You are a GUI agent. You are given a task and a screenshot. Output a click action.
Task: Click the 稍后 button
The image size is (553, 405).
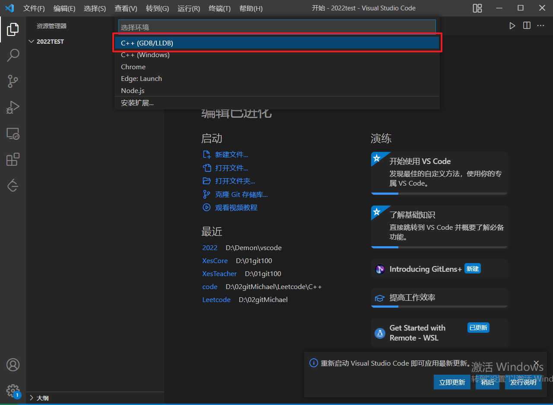pyautogui.click(x=487, y=382)
